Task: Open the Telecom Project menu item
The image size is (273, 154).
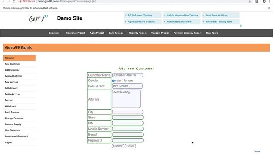Action: (x=160, y=33)
